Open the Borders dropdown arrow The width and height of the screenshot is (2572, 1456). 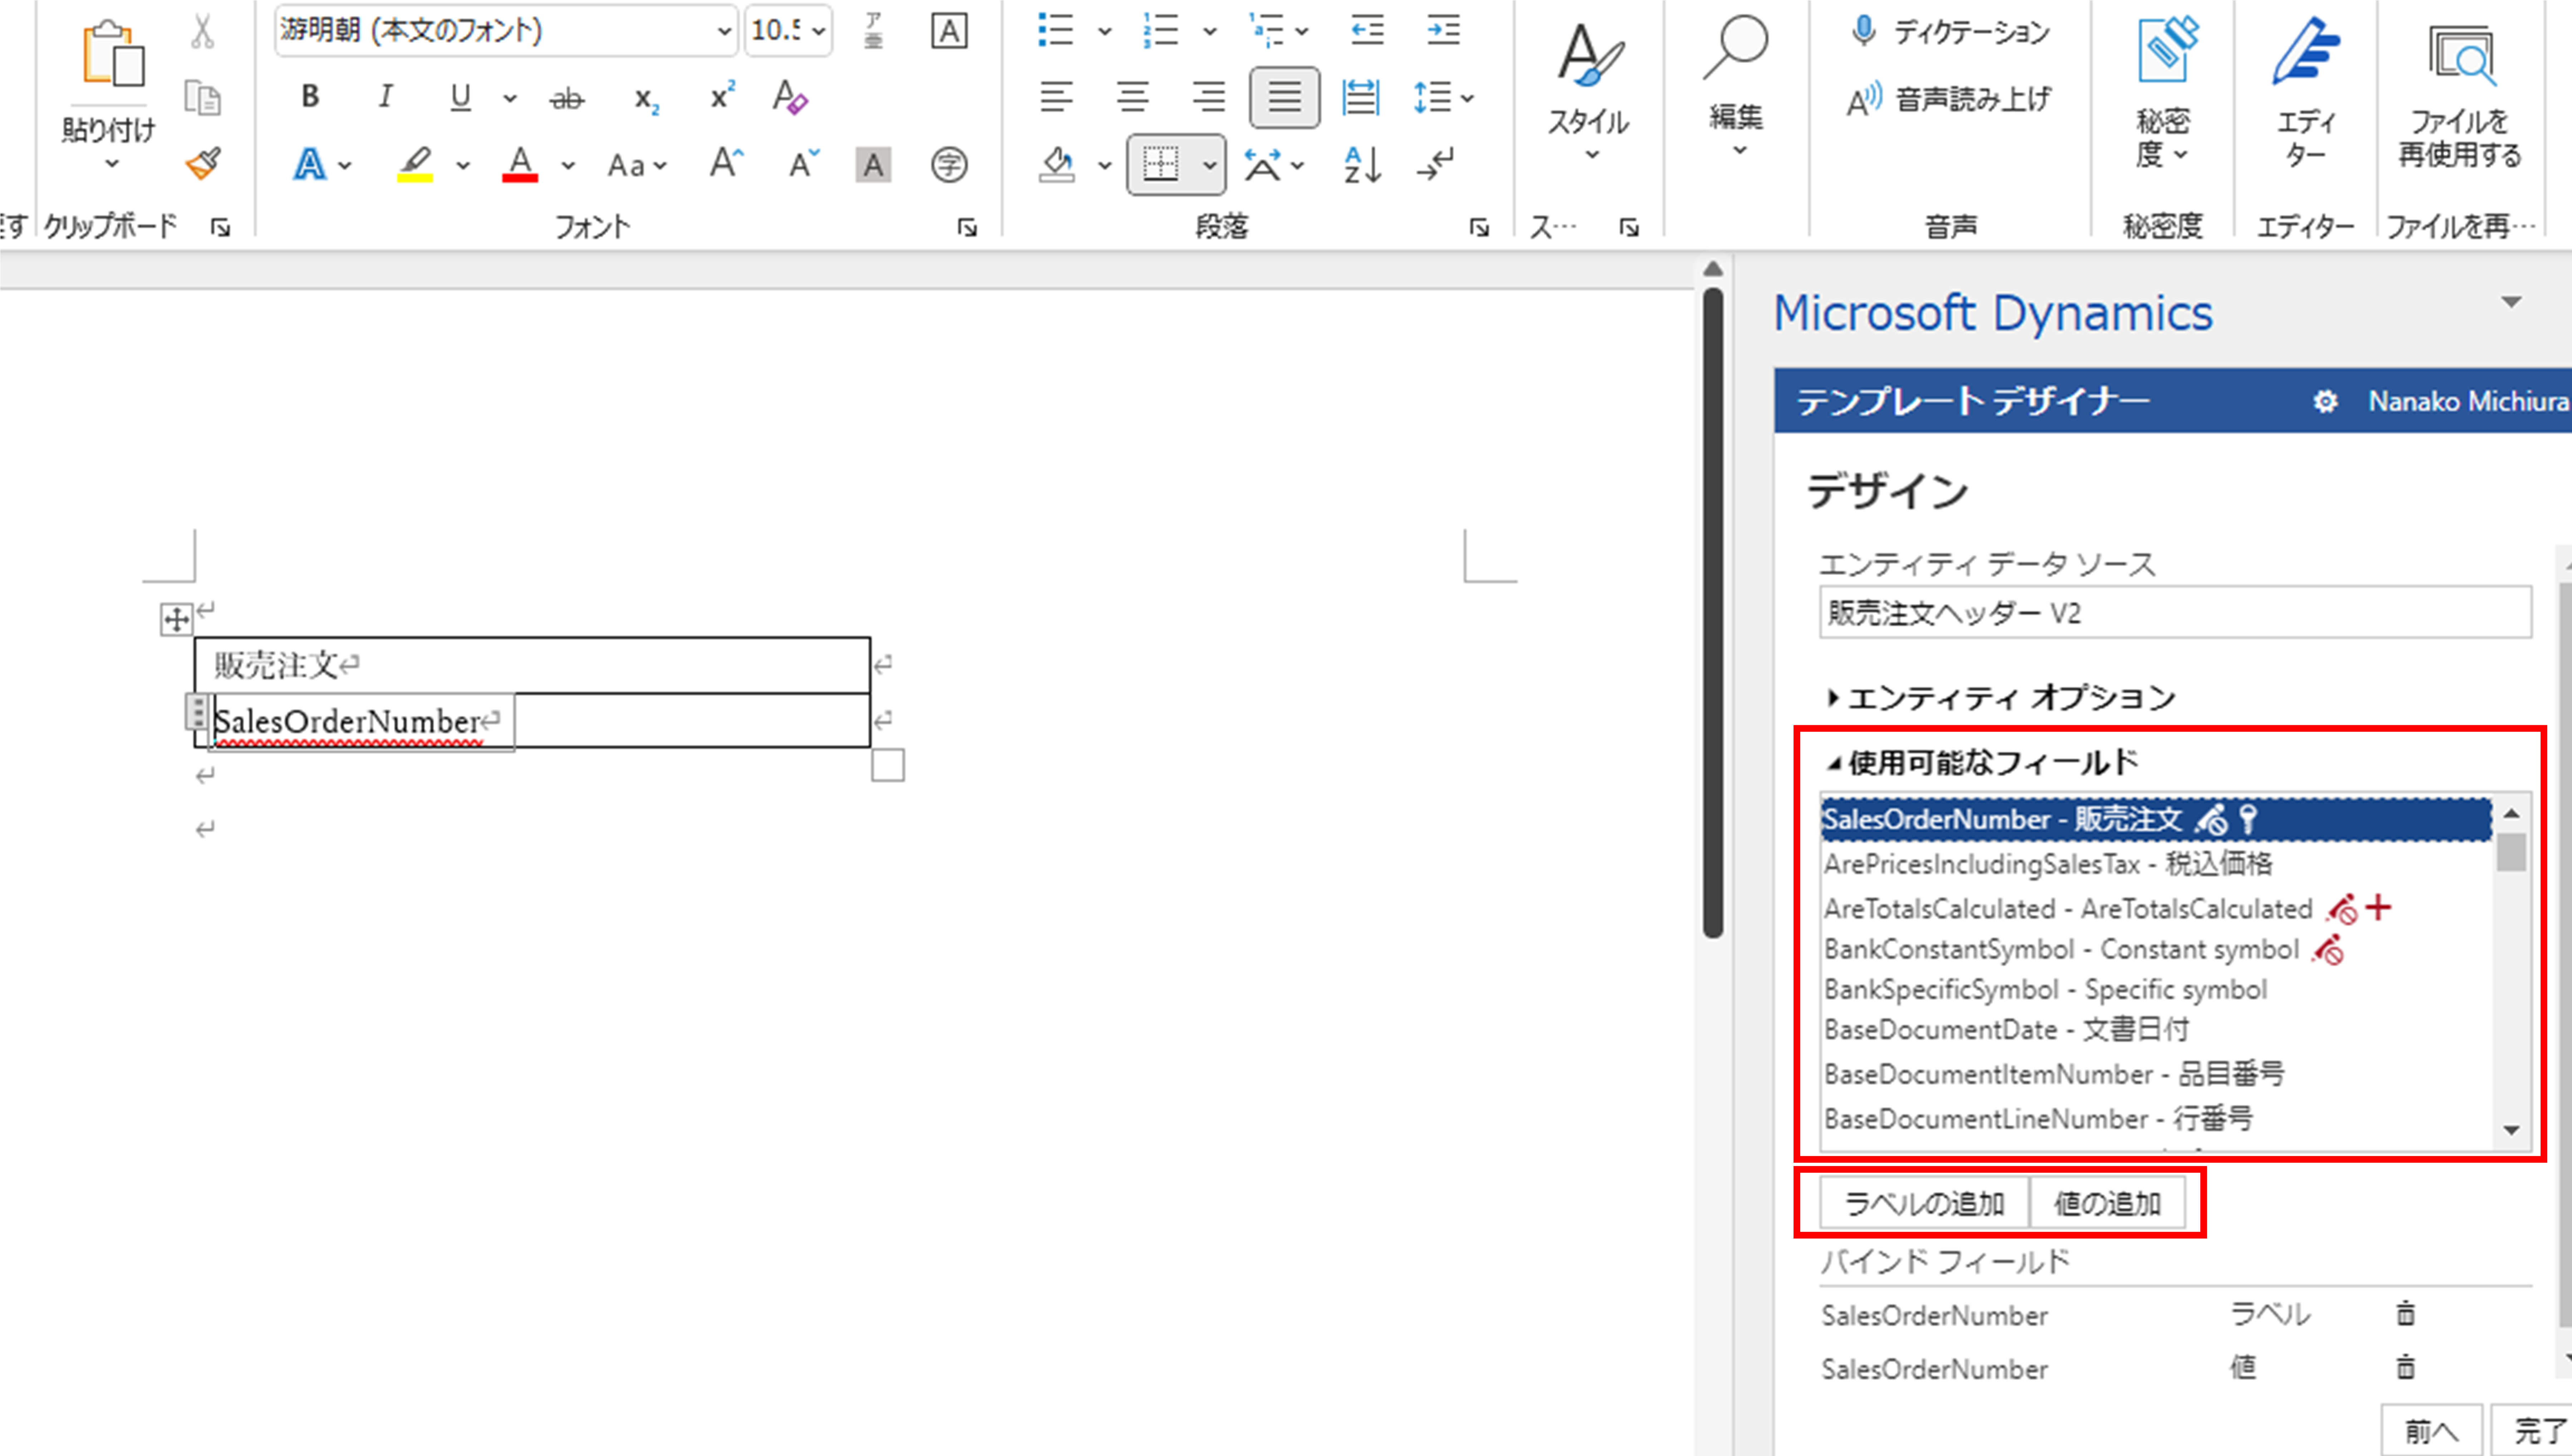tap(1210, 165)
